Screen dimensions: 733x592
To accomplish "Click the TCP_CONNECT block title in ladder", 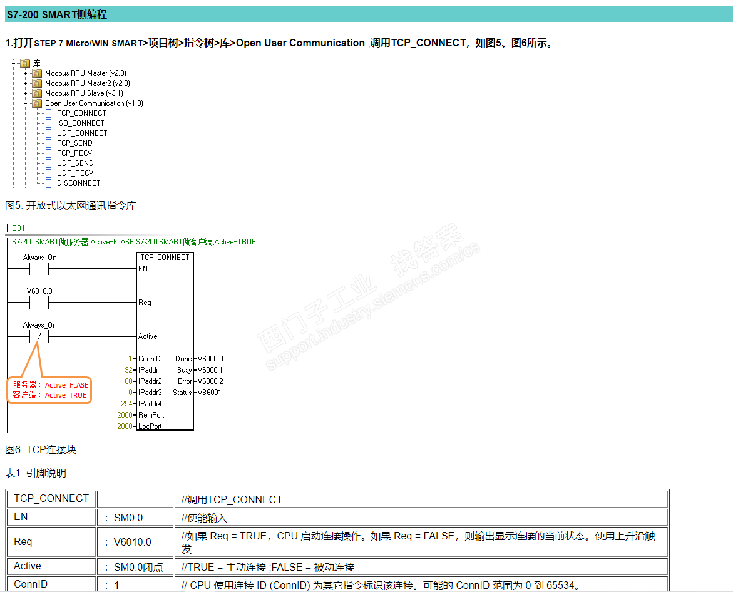I will click(x=165, y=258).
